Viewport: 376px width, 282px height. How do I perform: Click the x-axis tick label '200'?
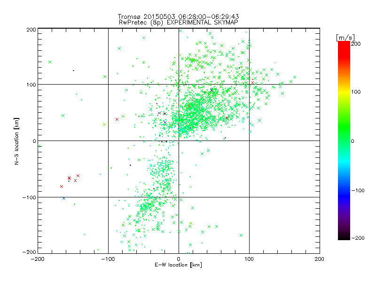tap(320, 259)
